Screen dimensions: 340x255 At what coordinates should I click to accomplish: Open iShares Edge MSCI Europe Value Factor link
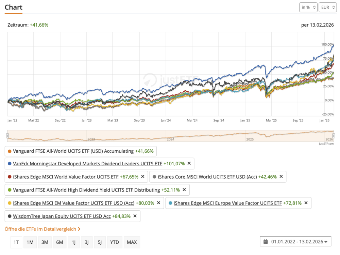tap(228, 203)
